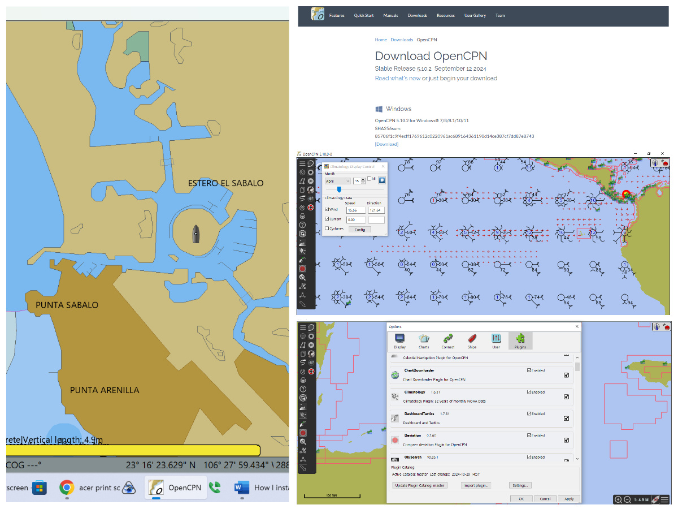678x509 pixels.
Task: Click the red lifebuoy man overboard icon in the climatology window
Action: coord(311,207)
